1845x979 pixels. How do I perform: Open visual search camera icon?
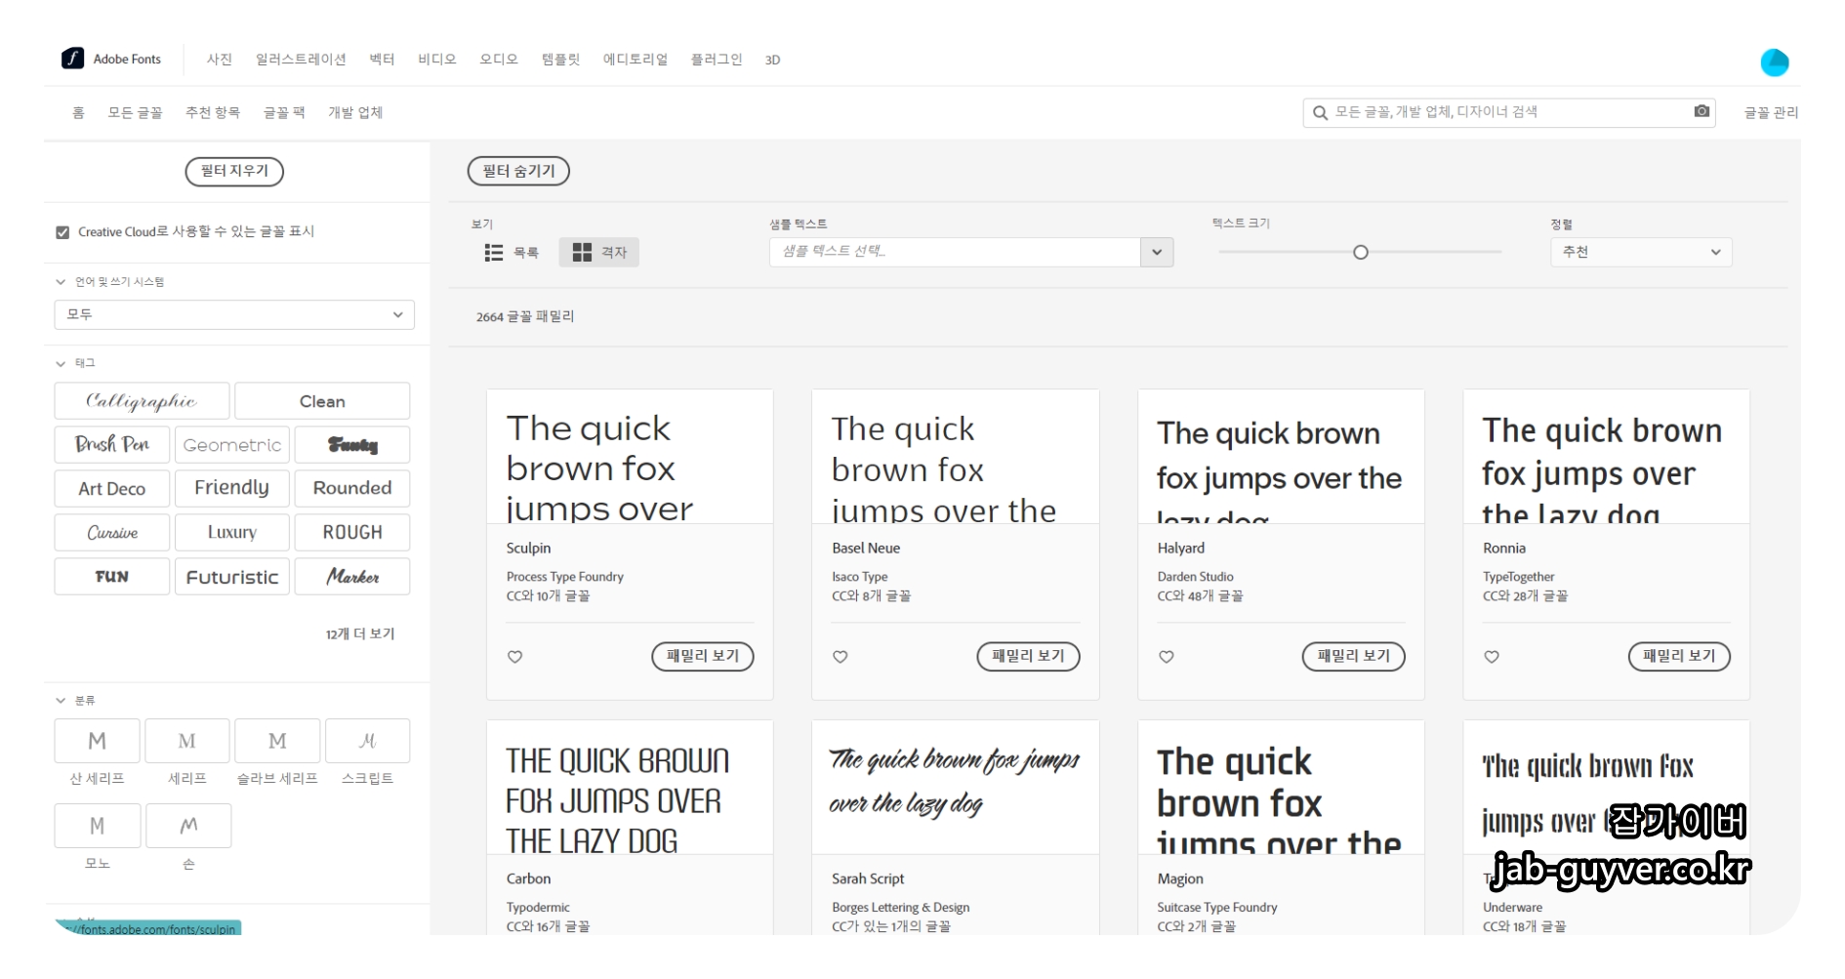click(1701, 111)
